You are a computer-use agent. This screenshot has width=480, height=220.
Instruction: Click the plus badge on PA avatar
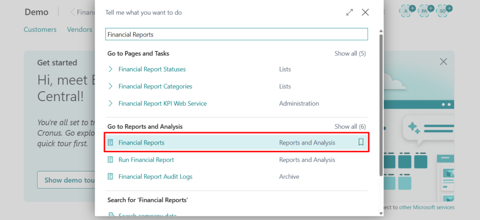coord(431,8)
